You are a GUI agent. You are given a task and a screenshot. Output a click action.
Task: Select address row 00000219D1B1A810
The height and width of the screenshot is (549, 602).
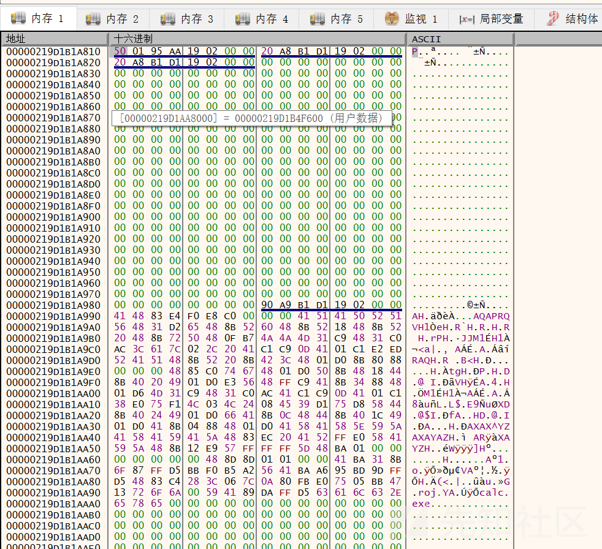[x=53, y=51]
